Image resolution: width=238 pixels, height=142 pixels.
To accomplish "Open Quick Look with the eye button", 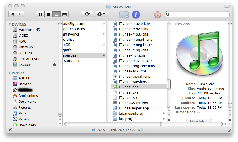I will [87, 14].
